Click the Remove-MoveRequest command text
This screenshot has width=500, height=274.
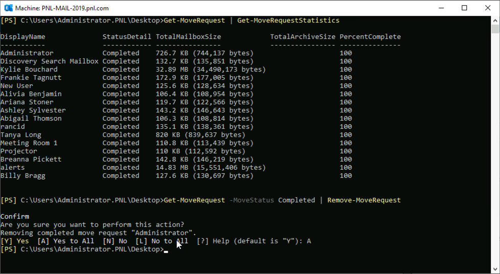tap(364, 200)
